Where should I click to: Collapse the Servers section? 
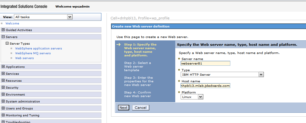(x=3, y=37)
